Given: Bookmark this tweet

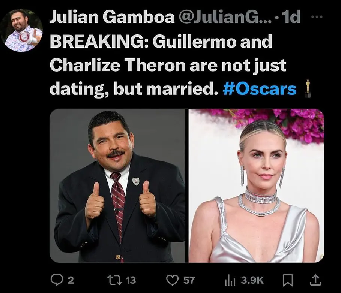Looking at the screenshot, I should (x=288, y=280).
